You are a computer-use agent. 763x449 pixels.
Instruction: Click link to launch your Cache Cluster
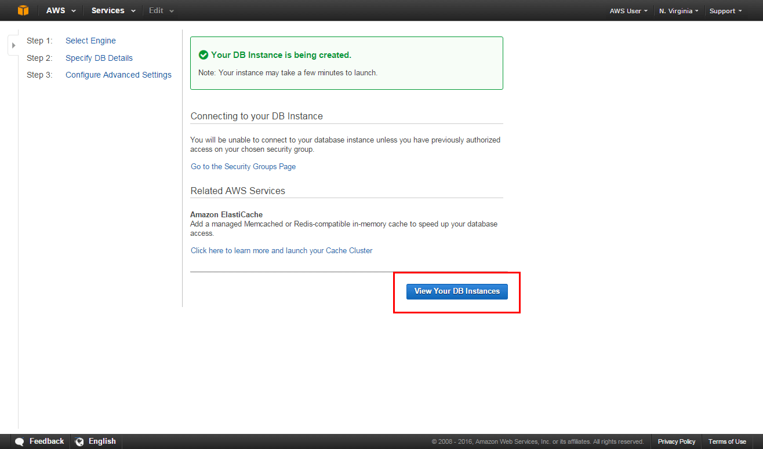click(x=281, y=250)
